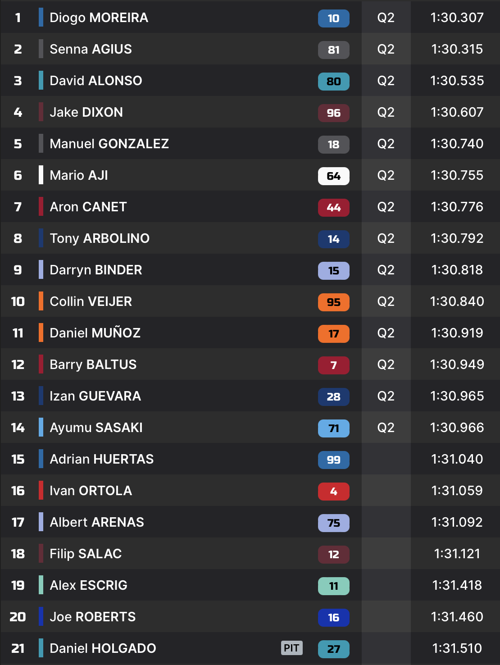Click lap time 1:31.510

tap(457, 648)
